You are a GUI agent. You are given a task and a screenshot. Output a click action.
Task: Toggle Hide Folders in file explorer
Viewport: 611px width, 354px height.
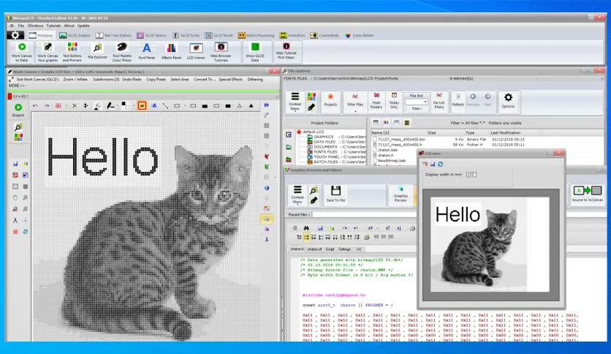click(376, 101)
